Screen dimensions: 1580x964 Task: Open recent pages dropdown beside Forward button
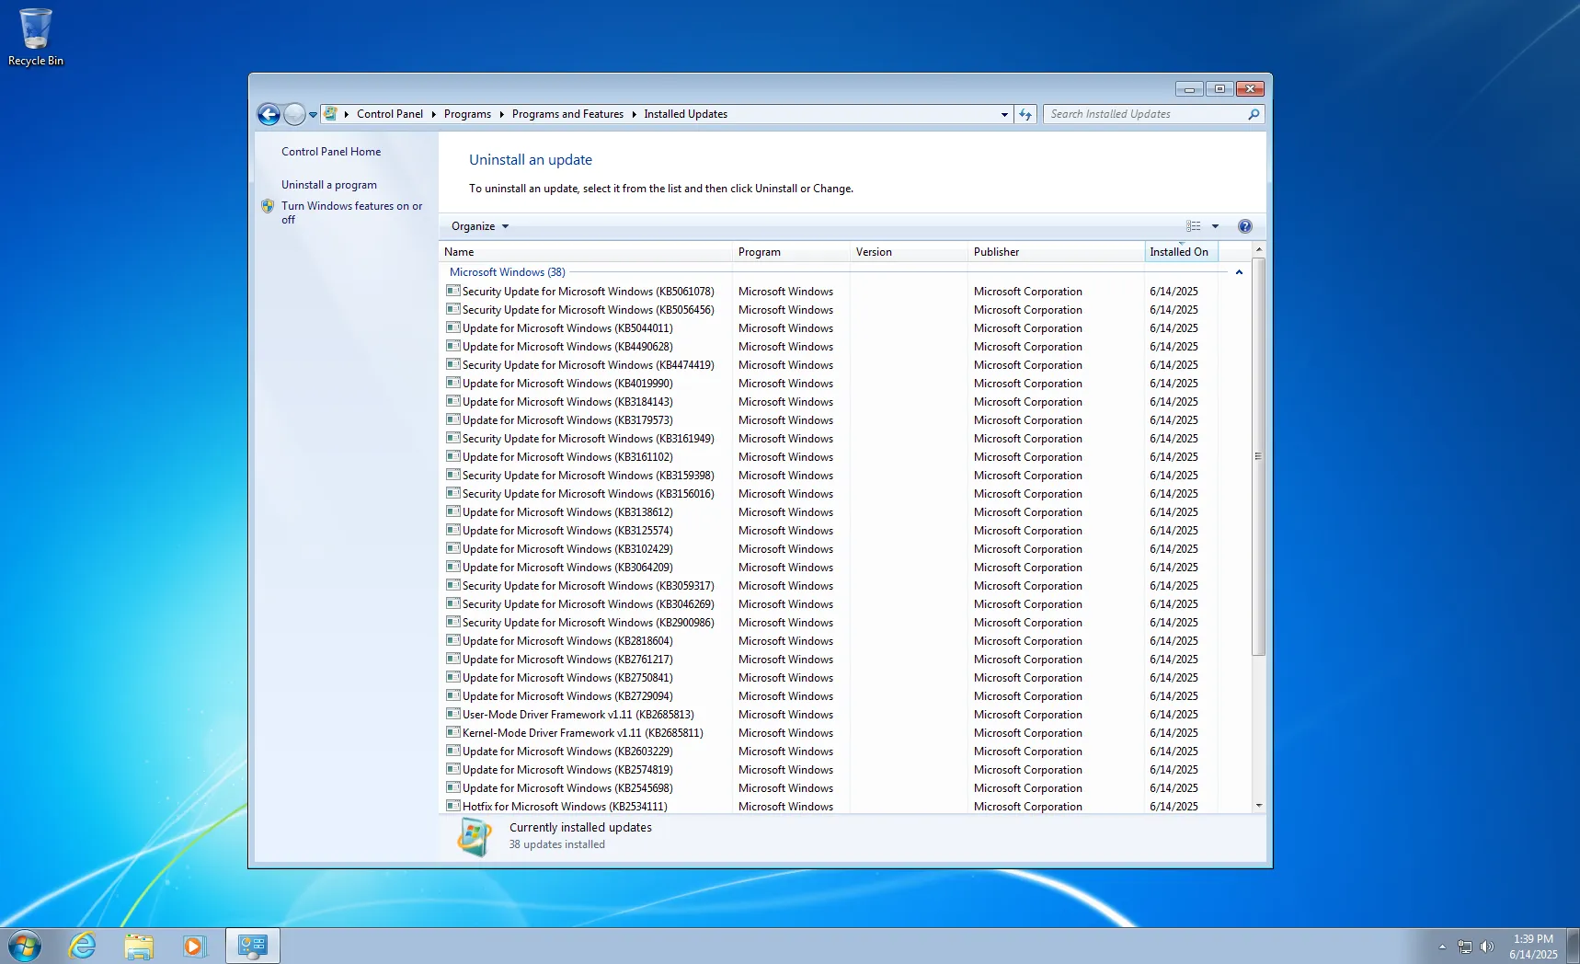click(313, 115)
